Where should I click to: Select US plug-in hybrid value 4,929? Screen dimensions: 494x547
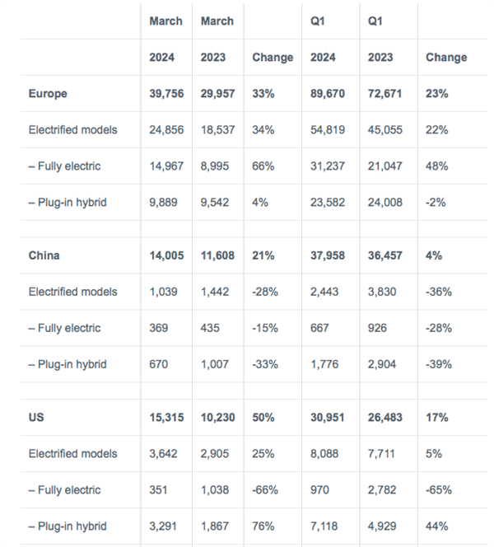383,526
